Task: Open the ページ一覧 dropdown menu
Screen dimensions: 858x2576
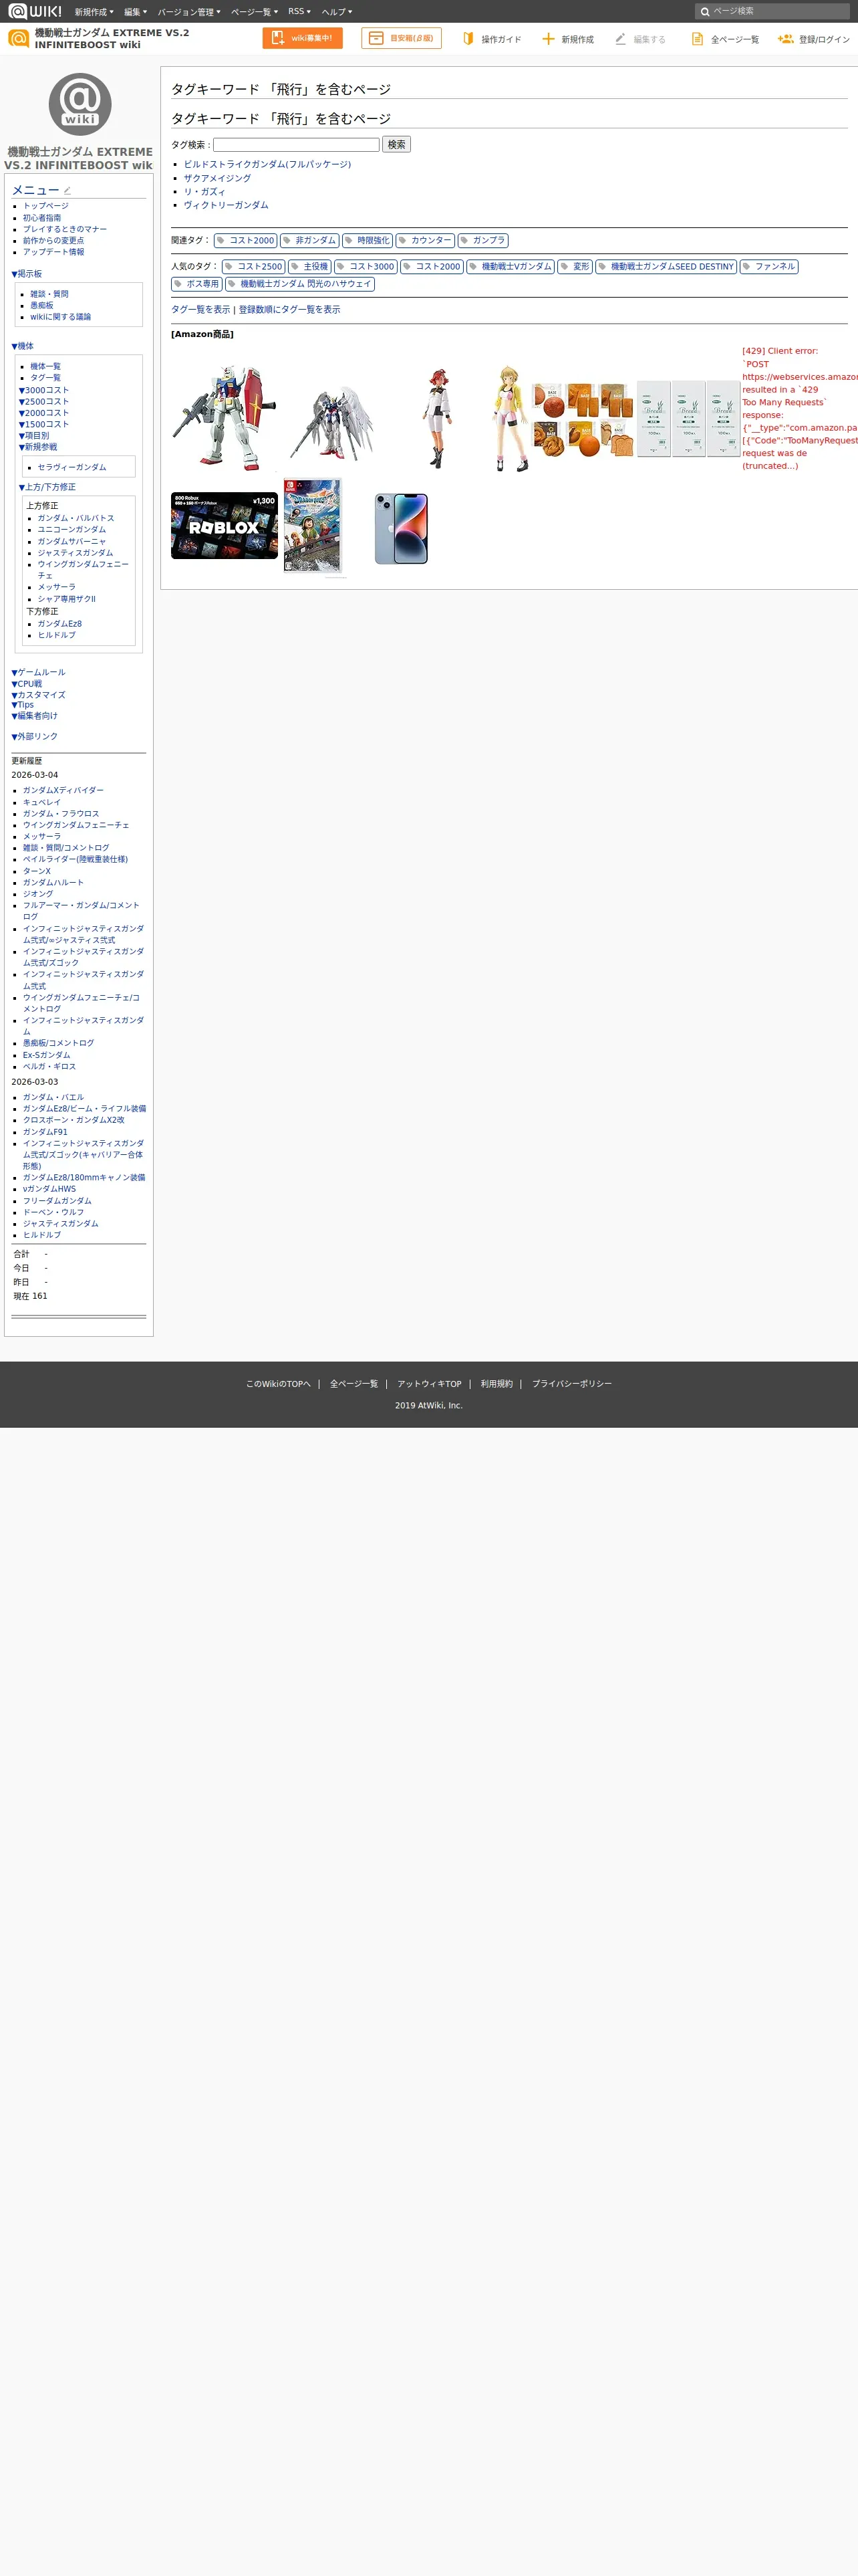Action: click(x=255, y=12)
